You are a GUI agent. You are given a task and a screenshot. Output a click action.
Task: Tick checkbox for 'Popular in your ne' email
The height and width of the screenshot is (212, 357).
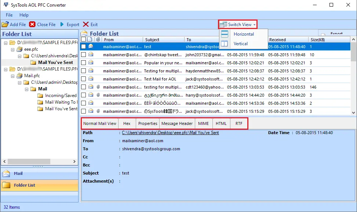[84, 63]
